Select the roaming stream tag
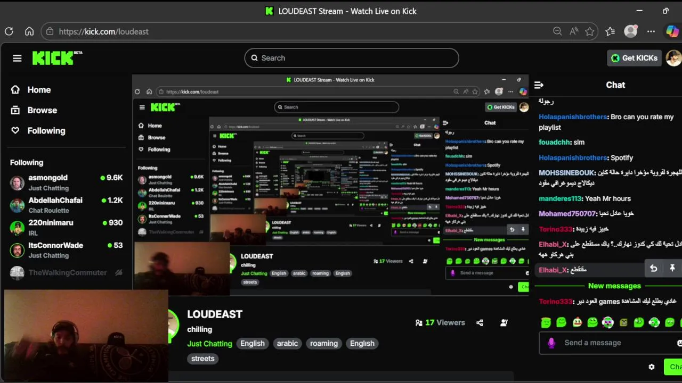682x383 pixels. point(324,343)
